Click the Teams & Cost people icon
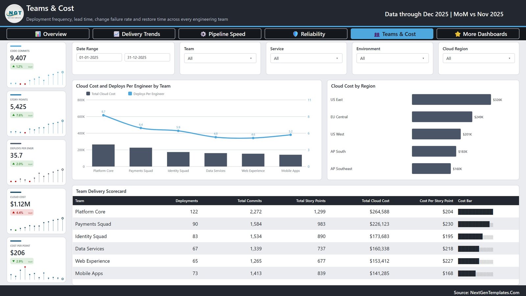 click(x=377, y=34)
